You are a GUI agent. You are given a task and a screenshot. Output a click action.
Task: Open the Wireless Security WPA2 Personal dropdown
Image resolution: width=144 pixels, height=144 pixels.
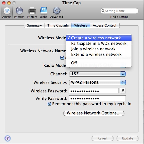click(97, 82)
